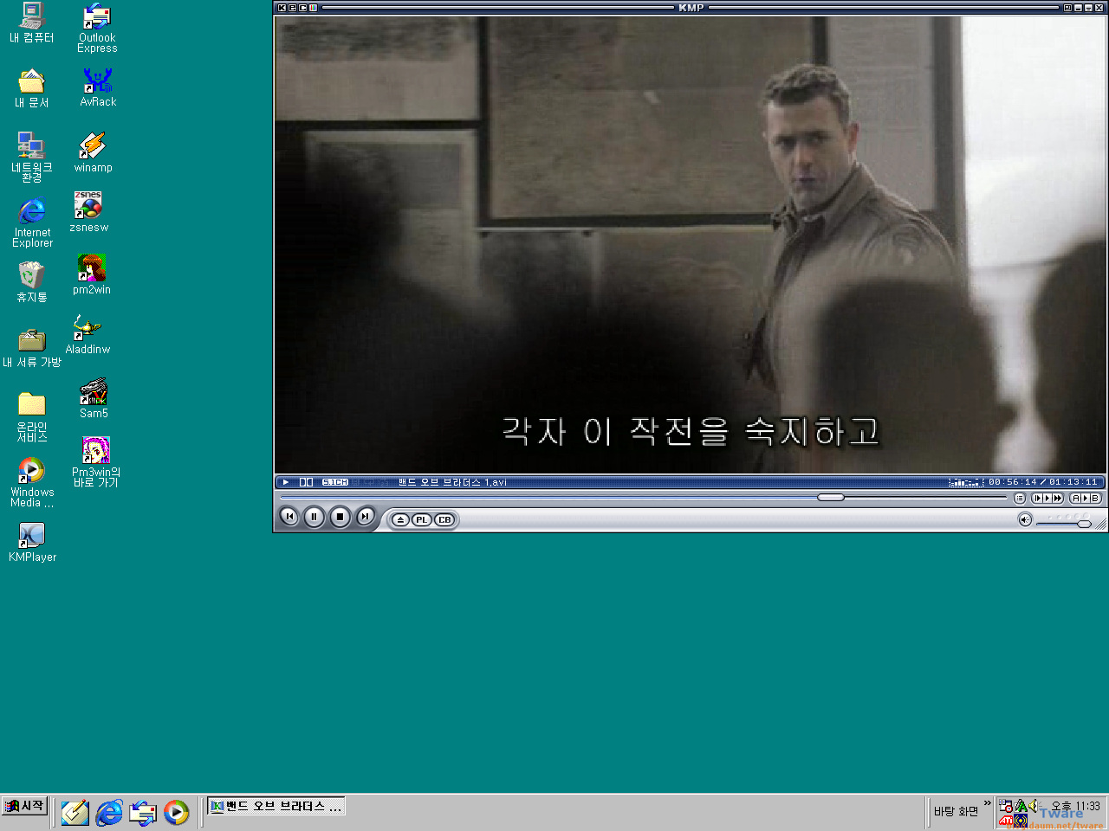Screen dimensions: 1109x831
Task: Click the 시작 Start button
Action: point(24,806)
